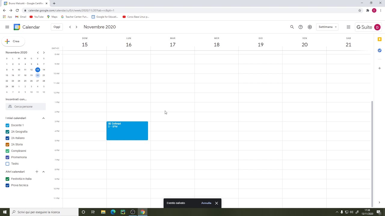Toggle Compleanni calendar checkbox
385x216 pixels.
click(x=8, y=151)
